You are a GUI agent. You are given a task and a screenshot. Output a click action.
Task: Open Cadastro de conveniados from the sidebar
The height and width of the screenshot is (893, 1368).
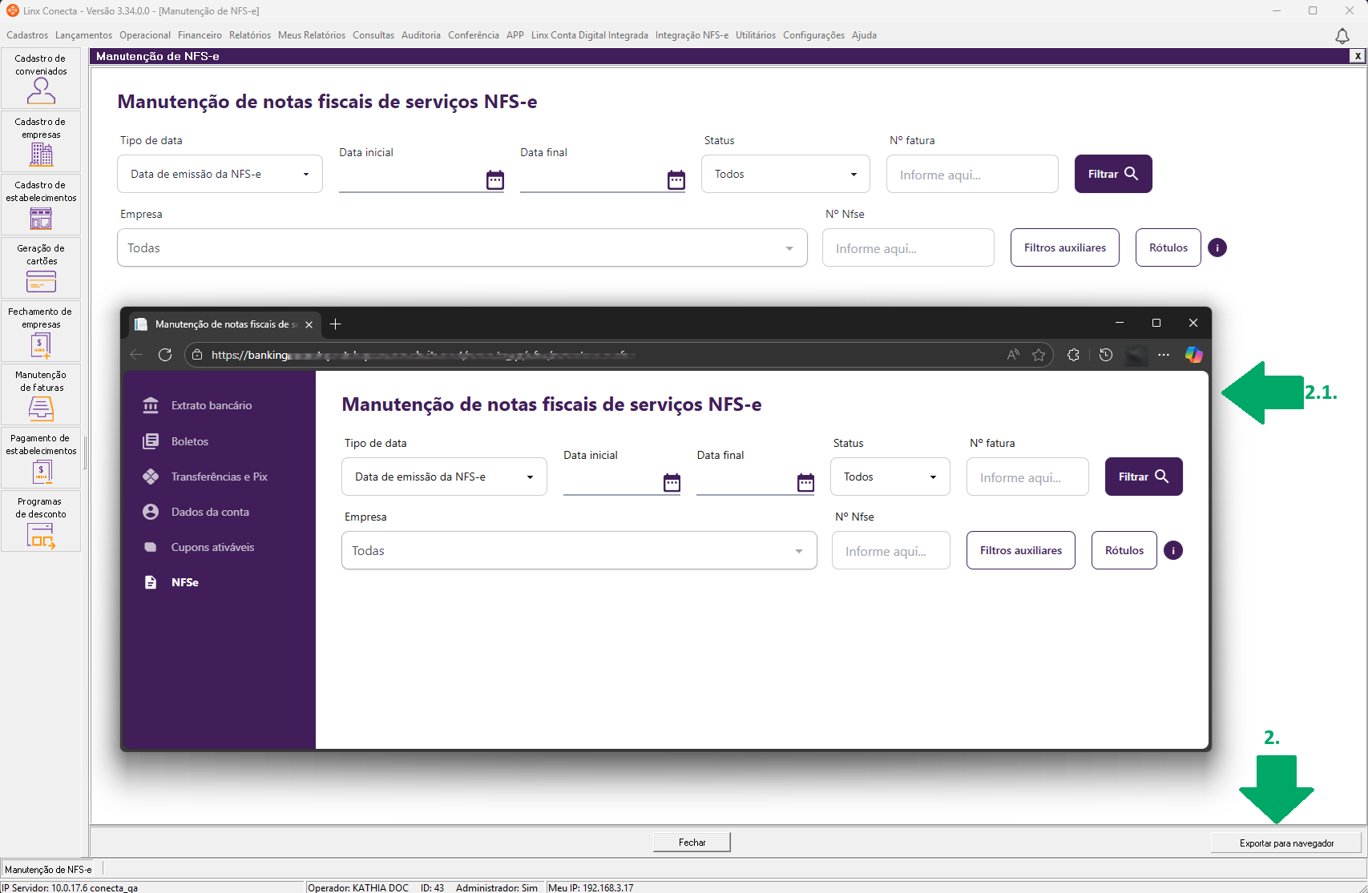(x=41, y=78)
